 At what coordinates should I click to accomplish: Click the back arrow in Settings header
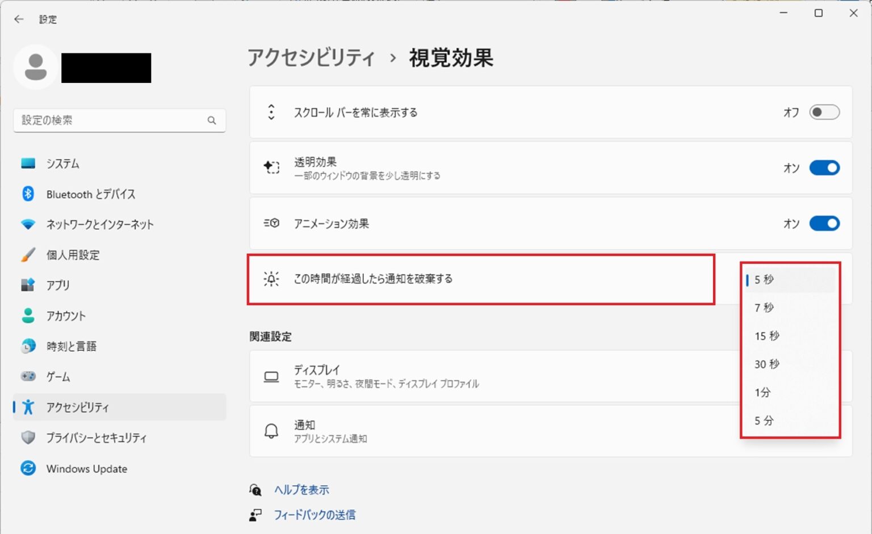(19, 19)
